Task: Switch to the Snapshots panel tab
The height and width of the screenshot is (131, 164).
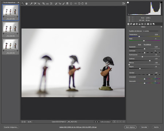Action: pyautogui.click(x=154, y=24)
